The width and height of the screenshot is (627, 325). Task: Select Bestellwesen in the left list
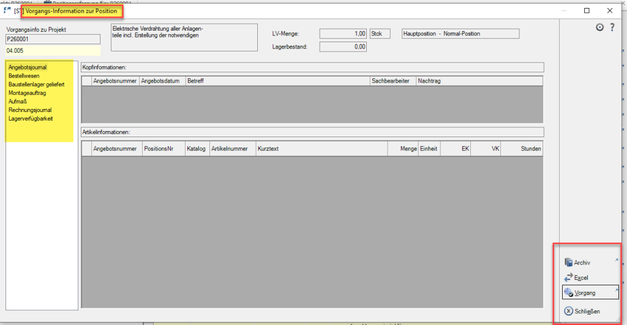coord(25,76)
